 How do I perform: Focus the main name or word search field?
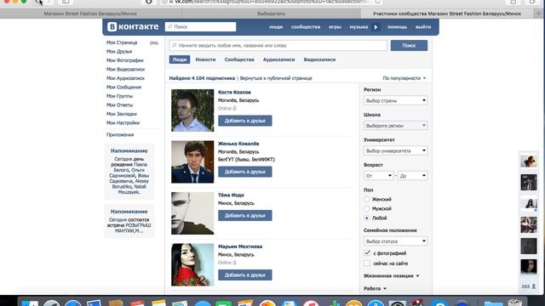[278, 45]
